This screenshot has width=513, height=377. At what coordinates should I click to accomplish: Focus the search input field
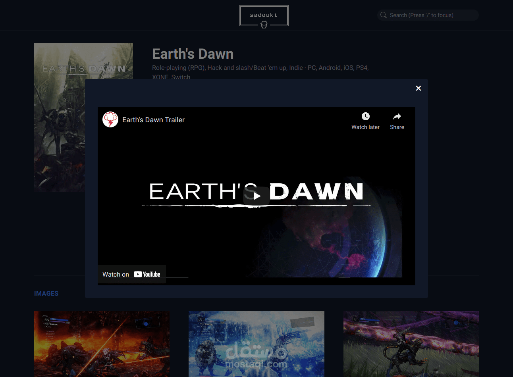[428, 15]
